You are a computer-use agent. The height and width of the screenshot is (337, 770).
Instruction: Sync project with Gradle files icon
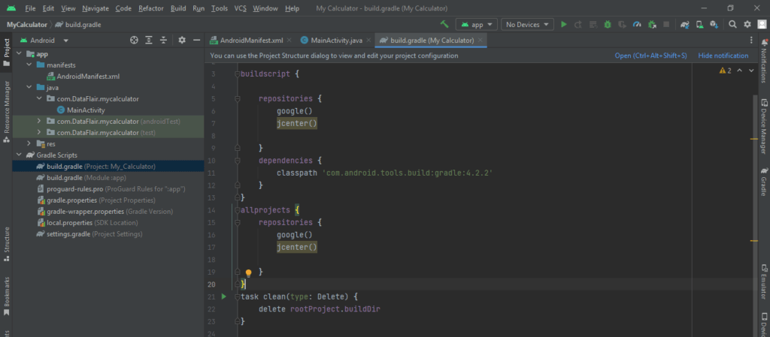tap(684, 25)
